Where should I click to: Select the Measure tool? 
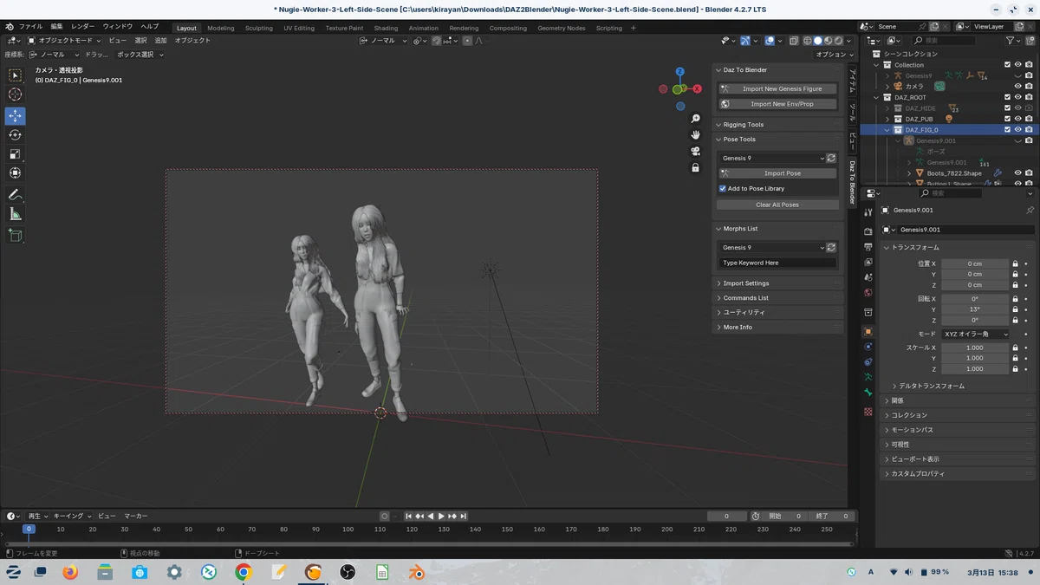point(15,214)
